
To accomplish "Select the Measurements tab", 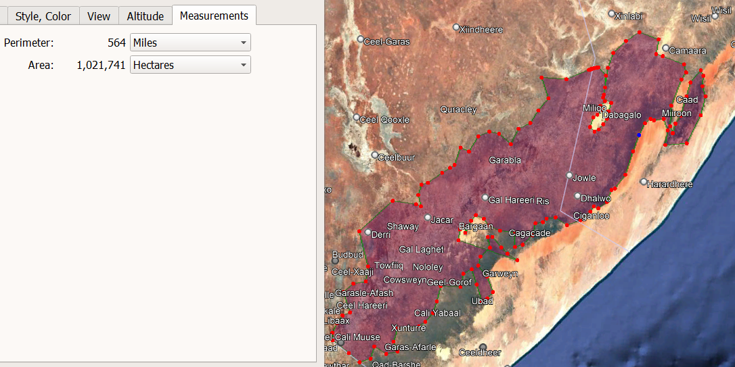I will pos(215,16).
